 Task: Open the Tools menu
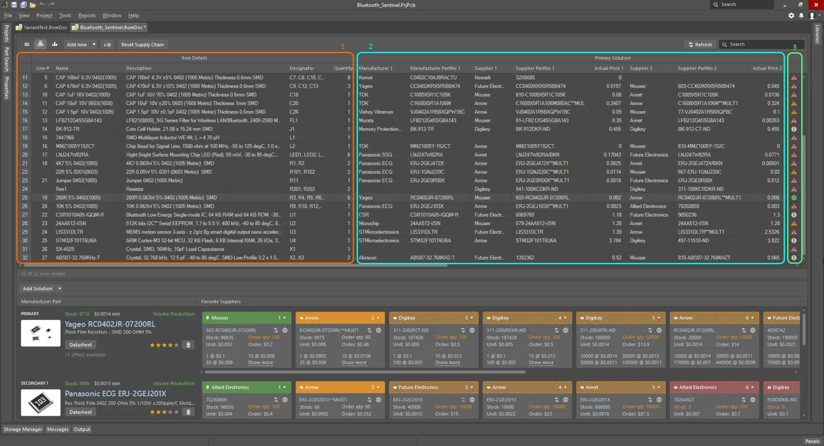pos(65,15)
